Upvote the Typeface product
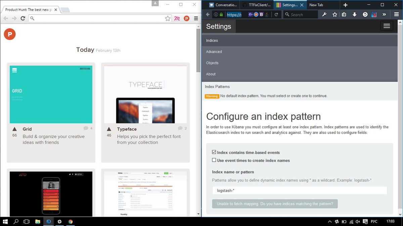The image size is (403, 226). [x=109, y=129]
